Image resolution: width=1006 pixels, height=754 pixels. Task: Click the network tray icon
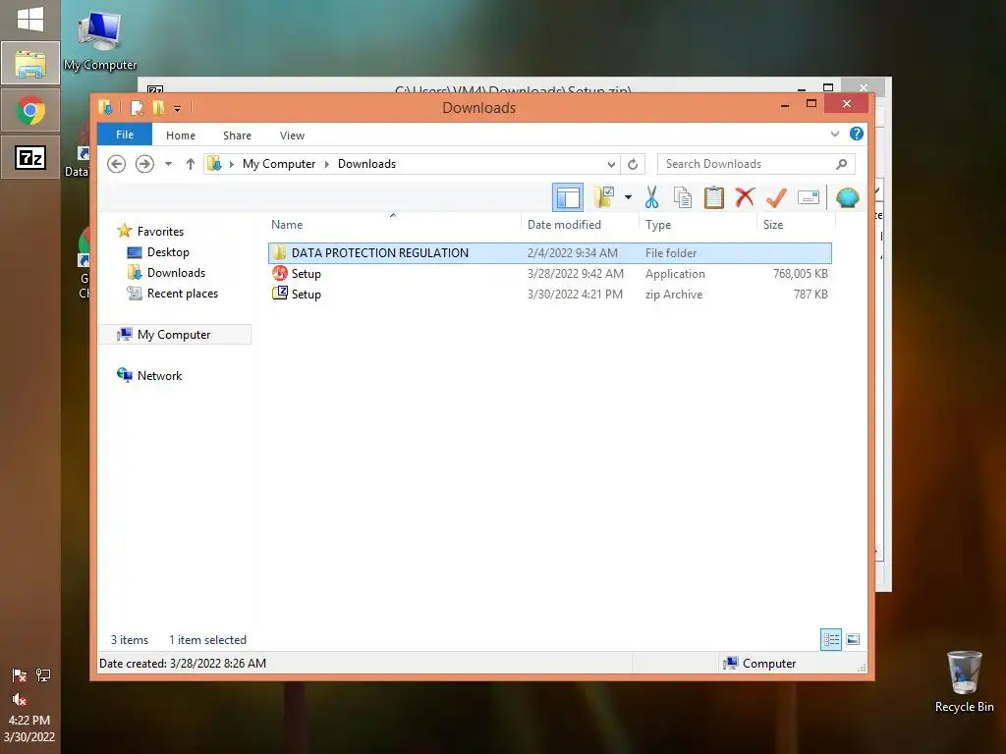tap(43, 674)
